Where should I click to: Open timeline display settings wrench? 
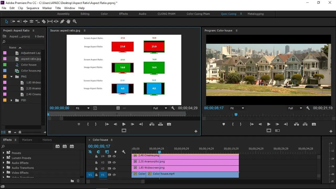(124, 152)
